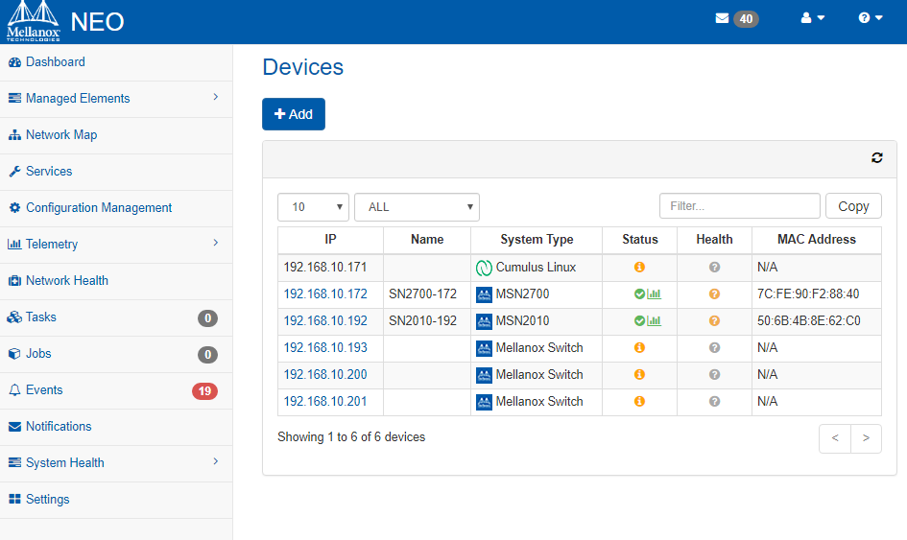
Task: Focus the Filter text field
Action: 740,206
